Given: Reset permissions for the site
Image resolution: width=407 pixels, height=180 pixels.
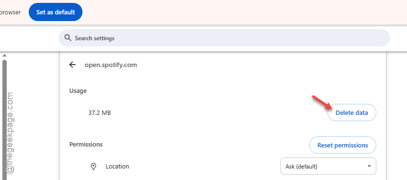Looking at the screenshot, I should click(343, 145).
